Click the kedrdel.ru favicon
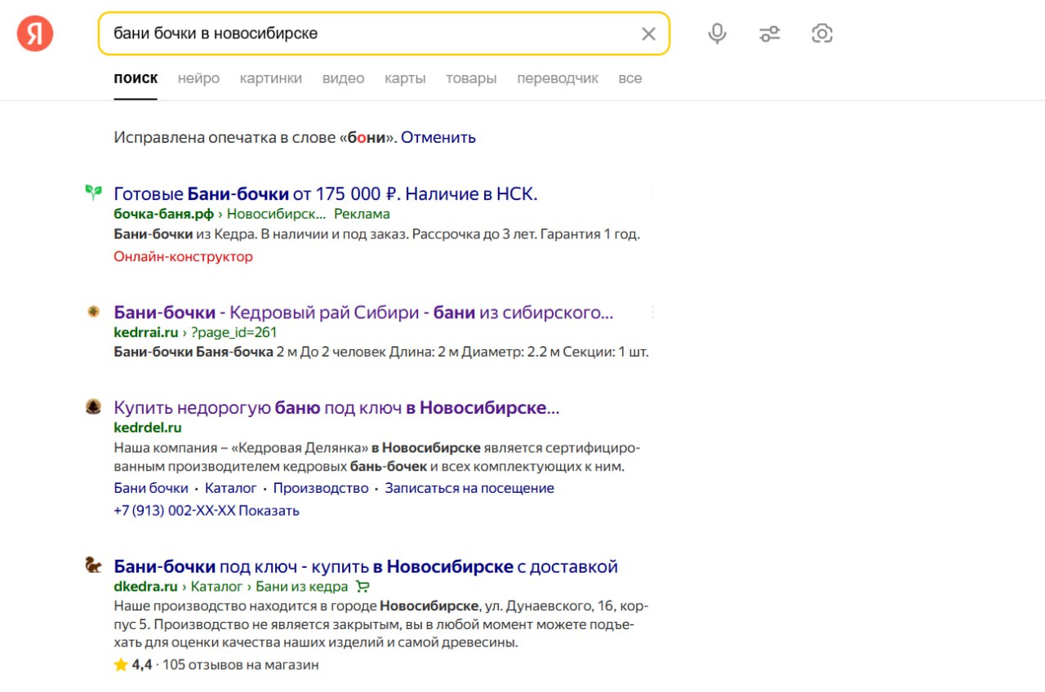This screenshot has width=1045, height=692. (x=94, y=406)
